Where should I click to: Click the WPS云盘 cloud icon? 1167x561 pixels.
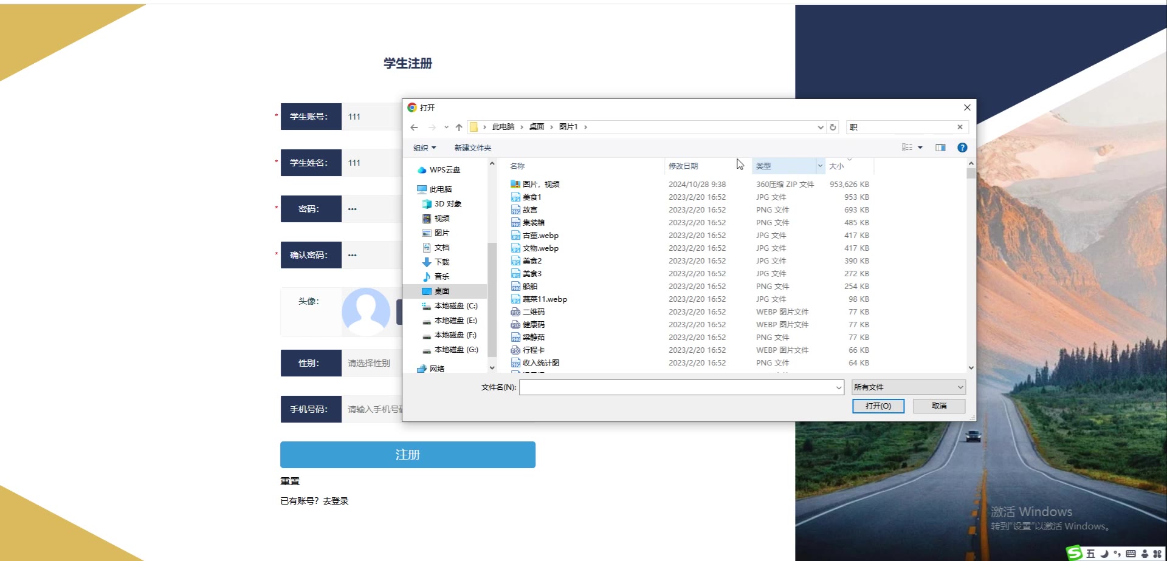tap(422, 170)
